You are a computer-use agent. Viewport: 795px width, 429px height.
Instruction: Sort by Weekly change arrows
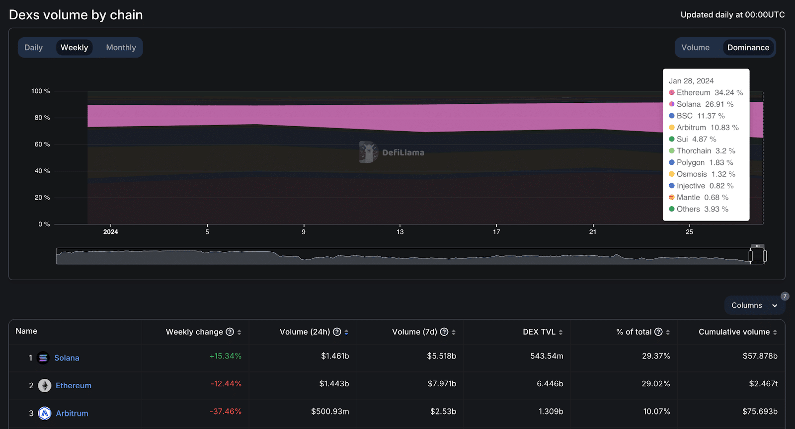pos(239,332)
